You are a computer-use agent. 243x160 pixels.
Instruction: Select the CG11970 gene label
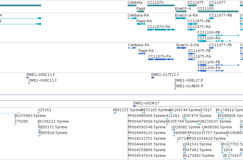coord(155,3)
